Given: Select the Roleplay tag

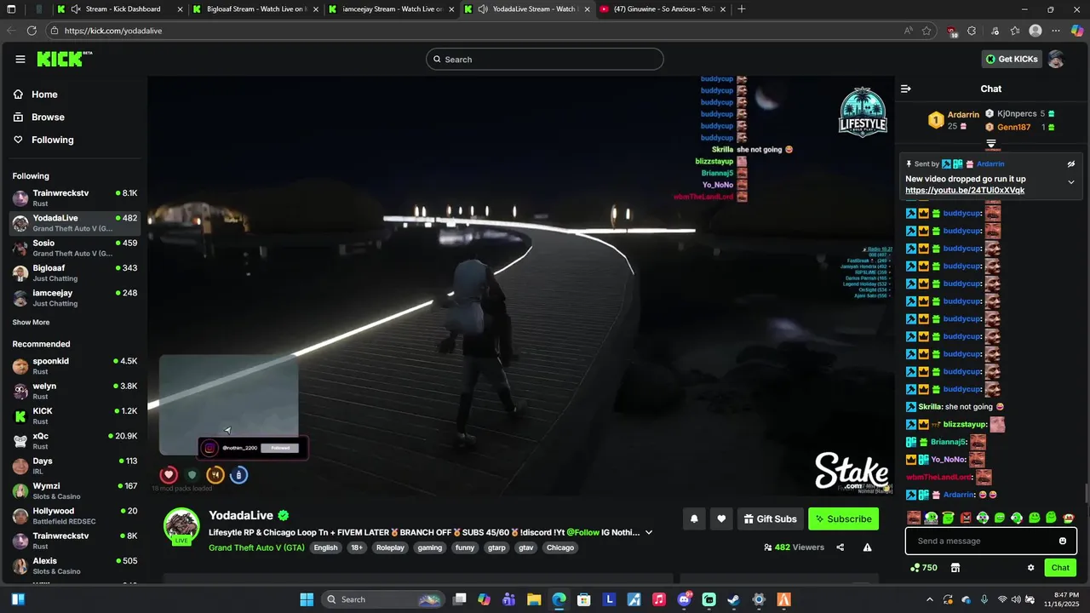Looking at the screenshot, I should [x=391, y=547].
